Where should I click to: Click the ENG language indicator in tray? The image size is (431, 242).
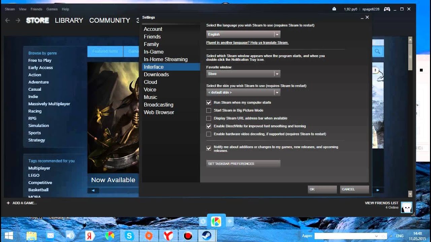[400, 236]
